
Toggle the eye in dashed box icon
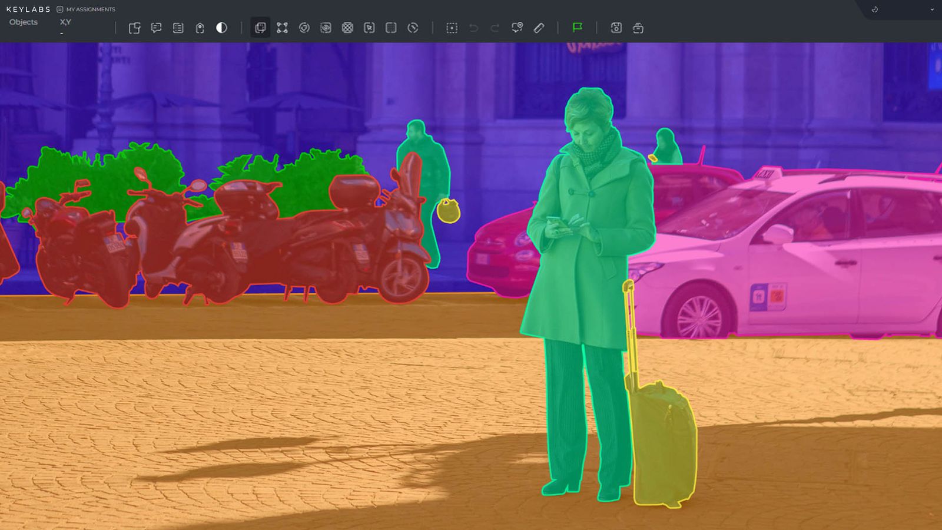pos(326,28)
